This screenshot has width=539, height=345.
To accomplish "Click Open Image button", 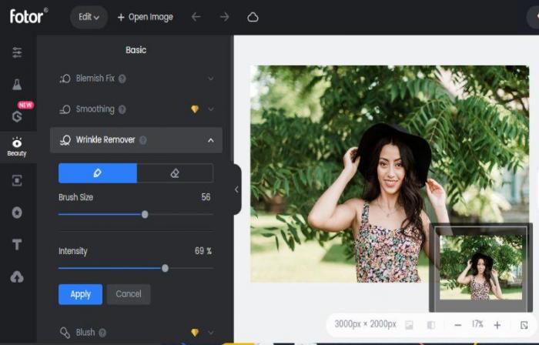I will (x=145, y=17).
